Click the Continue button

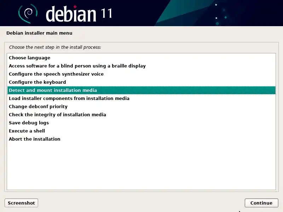click(x=261, y=203)
